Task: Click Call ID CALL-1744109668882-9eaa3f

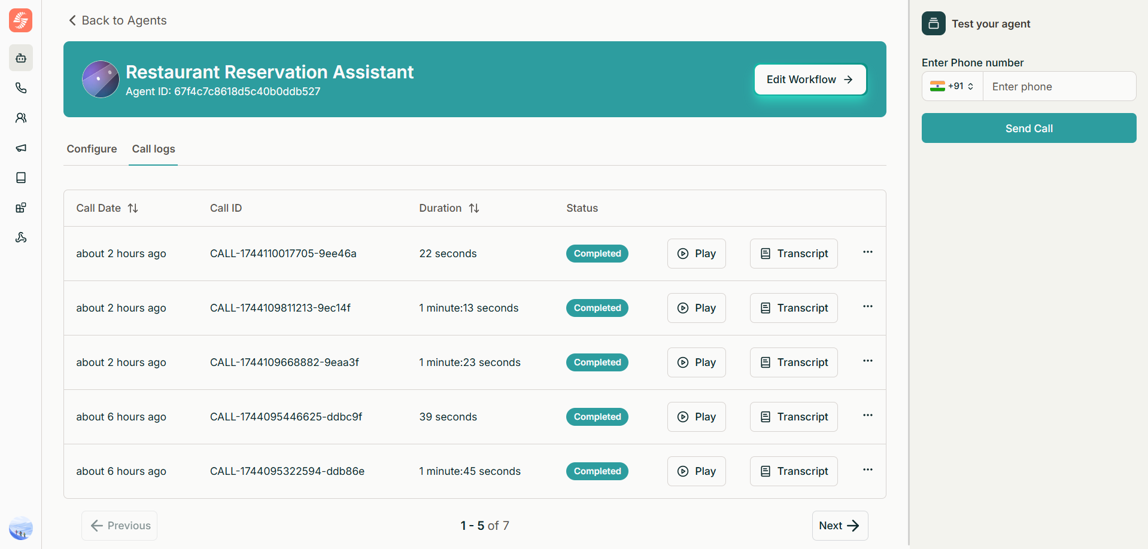Action: point(284,362)
